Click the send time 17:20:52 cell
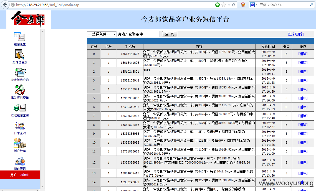The height and width of the screenshot is (191, 316). [268, 54]
